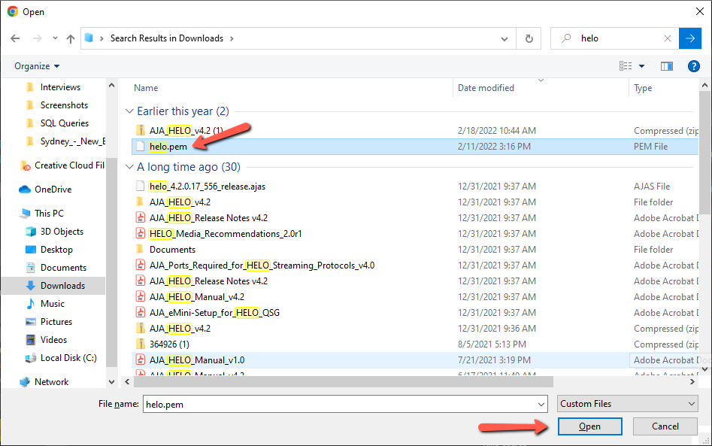Change view using the view layout icon
The width and height of the screenshot is (712, 446).
626,66
